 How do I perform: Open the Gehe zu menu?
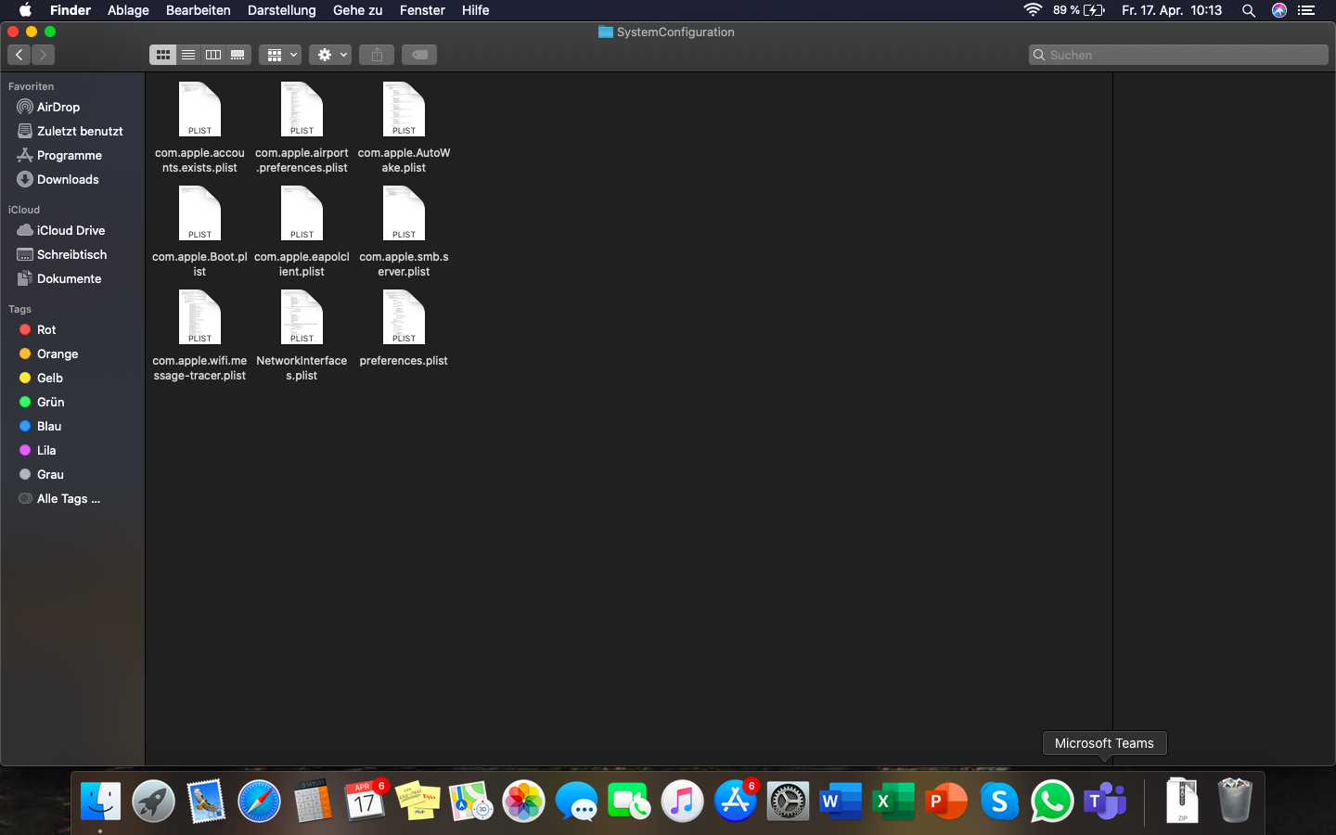pos(357,10)
